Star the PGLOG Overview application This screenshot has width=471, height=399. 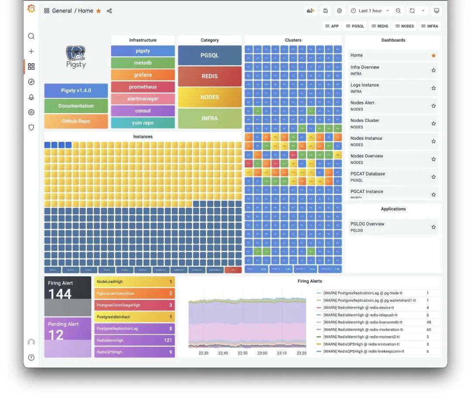(x=433, y=227)
